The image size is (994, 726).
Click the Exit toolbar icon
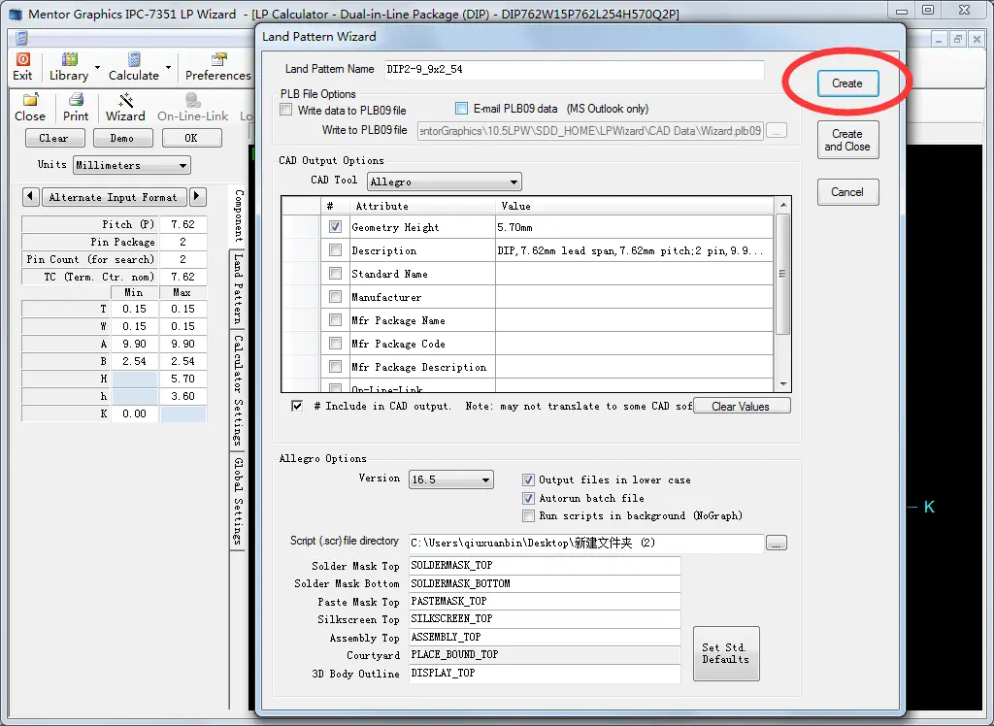[23, 67]
